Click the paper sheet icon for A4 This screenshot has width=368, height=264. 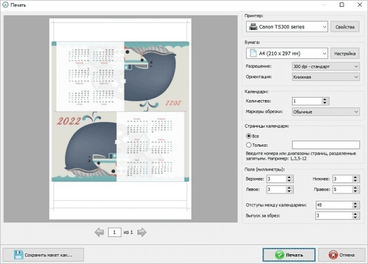(253, 53)
